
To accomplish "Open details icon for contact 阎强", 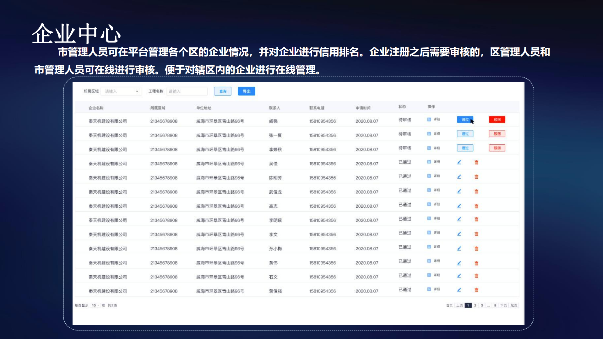I will click(429, 119).
